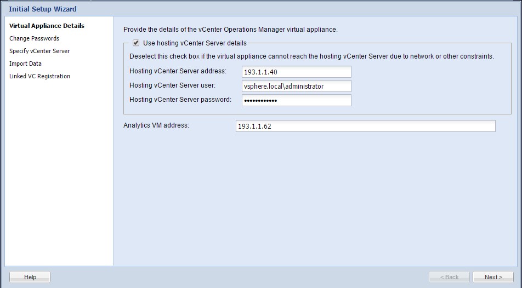The image size is (522, 288).
Task: Open the Help button
Action: [x=30, y=277]
